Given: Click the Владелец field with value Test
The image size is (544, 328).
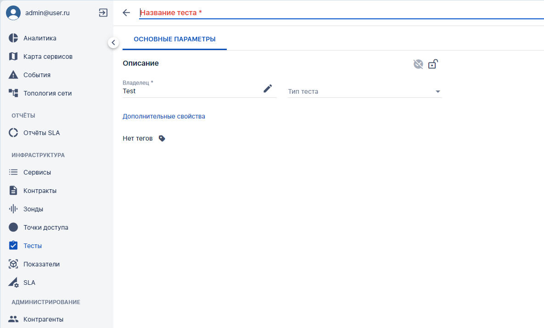Looking at the screenshot, I should (x=200, y=89).
